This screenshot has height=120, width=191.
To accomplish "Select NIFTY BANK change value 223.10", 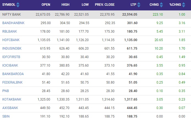I will [x=158, y=15].
